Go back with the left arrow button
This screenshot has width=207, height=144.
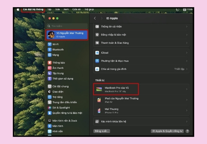click(x=95, y=18)
